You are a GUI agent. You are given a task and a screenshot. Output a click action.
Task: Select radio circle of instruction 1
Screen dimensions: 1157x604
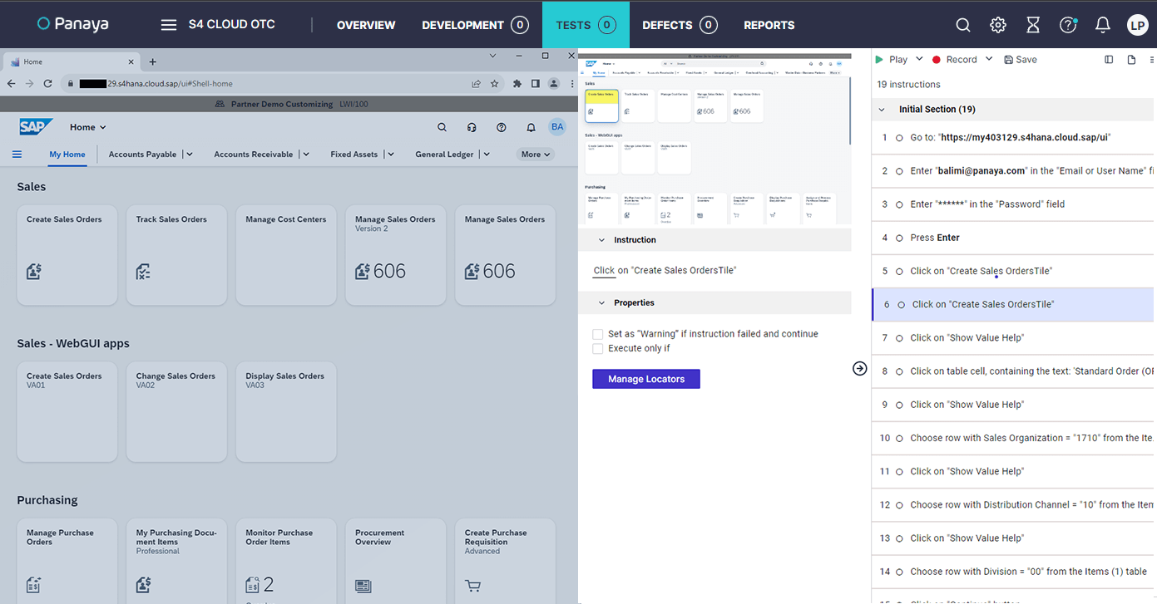click(x=899, y=138)
